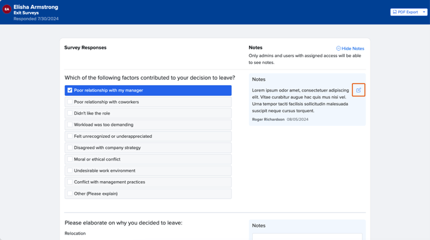Click the Hide Notes link
This screenshot has width=430, height=240.
pyautogui.click(x=351, y=48)
